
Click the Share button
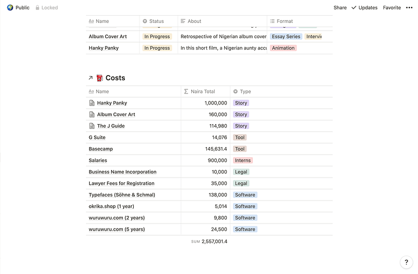pyautogui.click(x=340, y=8)
